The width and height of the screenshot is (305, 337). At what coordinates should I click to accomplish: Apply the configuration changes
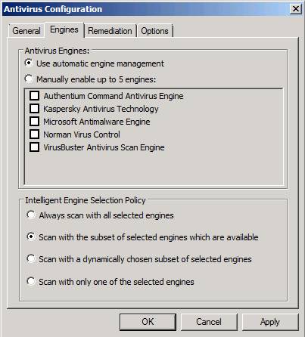[x=270, y=322]
